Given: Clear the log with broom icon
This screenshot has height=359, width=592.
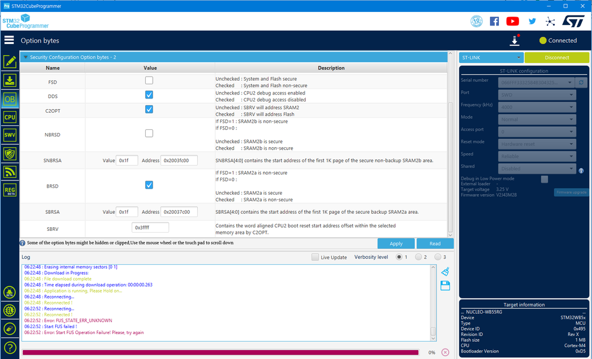Looking at the screenshot, I should (x=445, y=271).
